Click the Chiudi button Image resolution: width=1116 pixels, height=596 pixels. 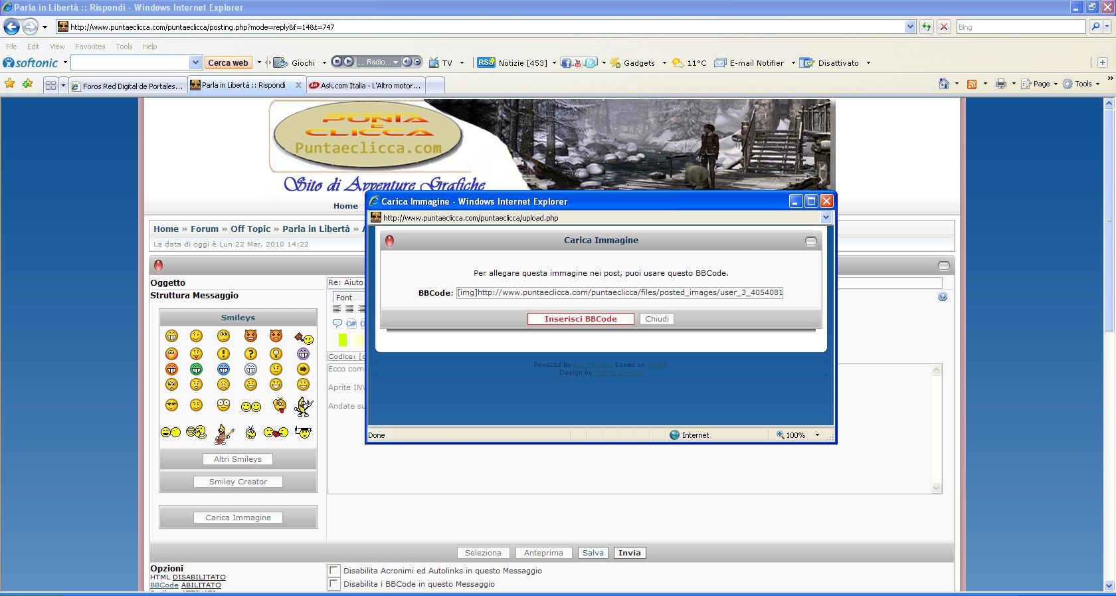click(657, 319)
